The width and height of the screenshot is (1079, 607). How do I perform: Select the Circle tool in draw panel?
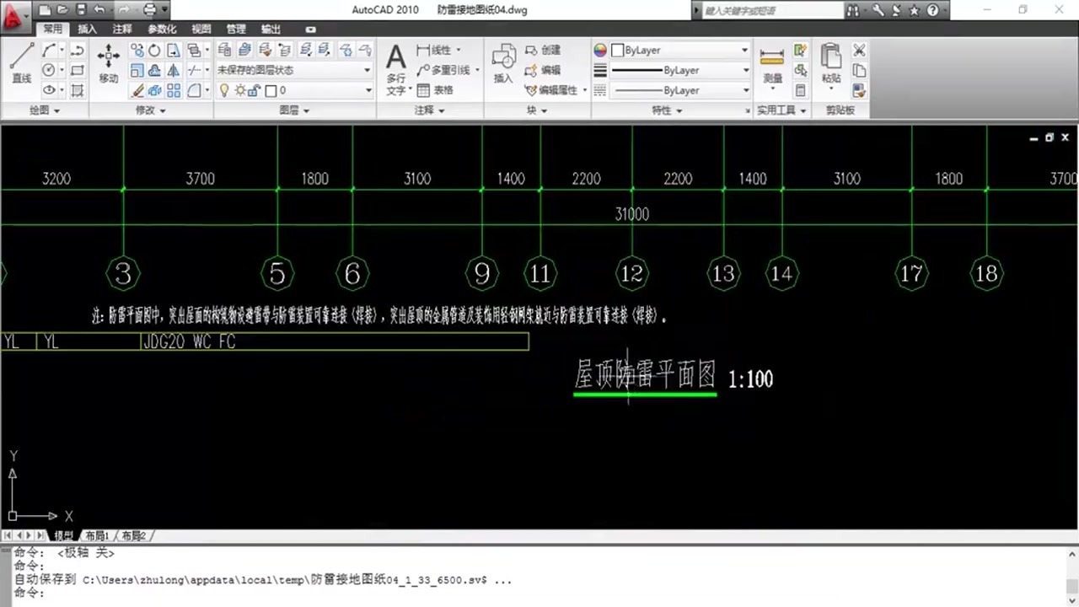tap(50, 70)
